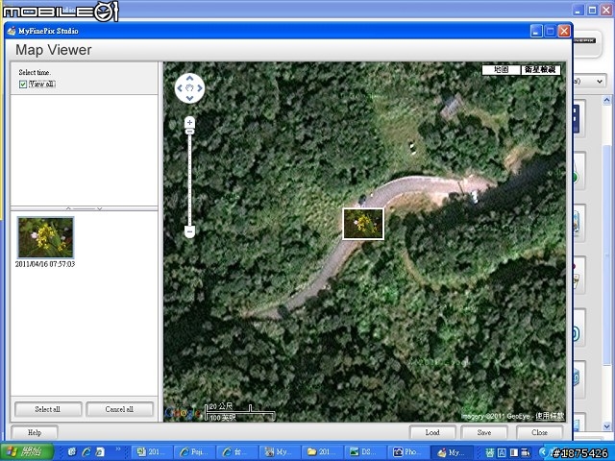615x461 pixels.
Task: Open the 使用條款 terms of use link
Action: pos(550,416)
